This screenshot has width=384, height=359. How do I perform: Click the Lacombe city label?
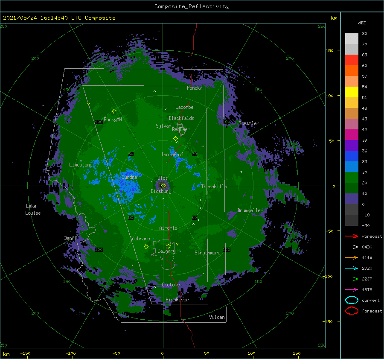[x=184, y=107]
